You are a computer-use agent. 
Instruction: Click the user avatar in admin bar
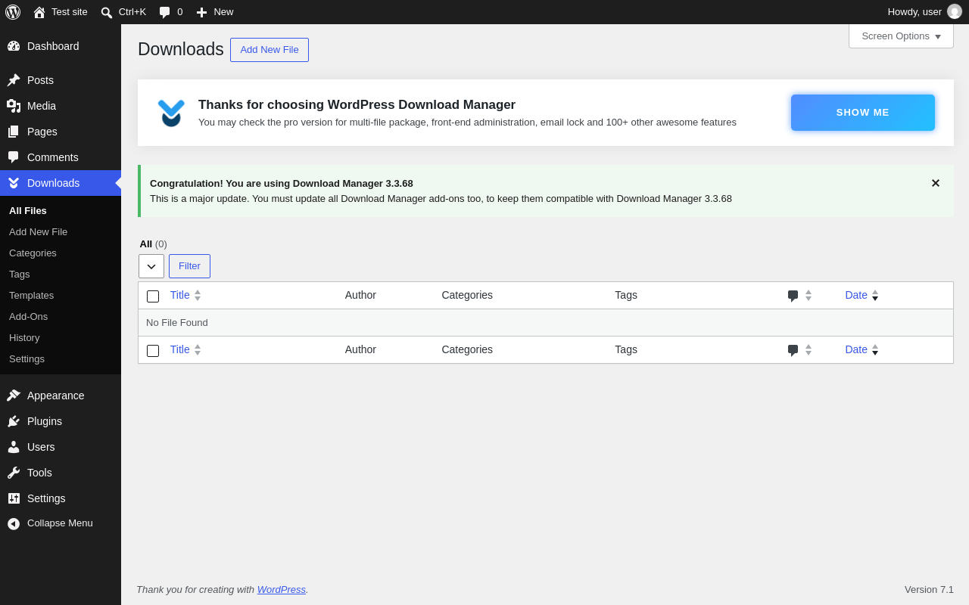pos(955,12)
